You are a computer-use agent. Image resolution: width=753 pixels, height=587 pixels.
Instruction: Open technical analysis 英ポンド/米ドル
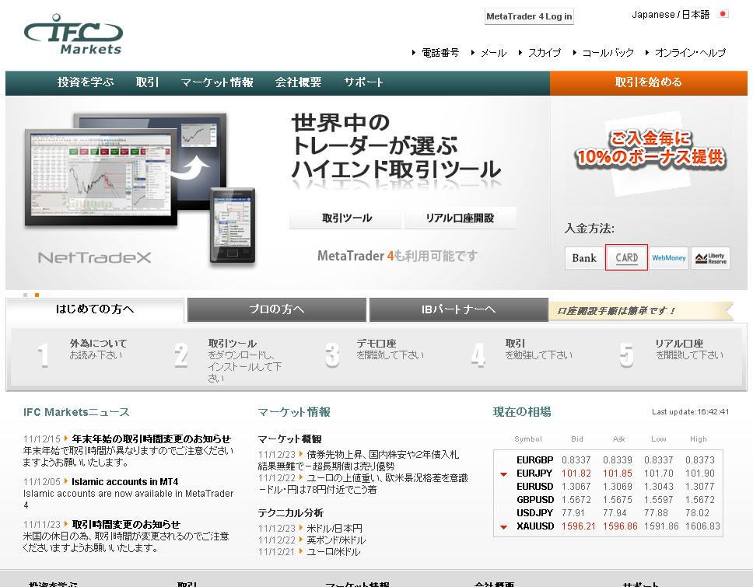[x=336, y=540]
